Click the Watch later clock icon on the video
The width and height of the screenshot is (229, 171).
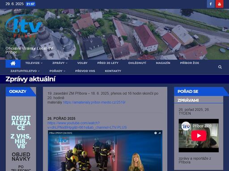point(156,133)
